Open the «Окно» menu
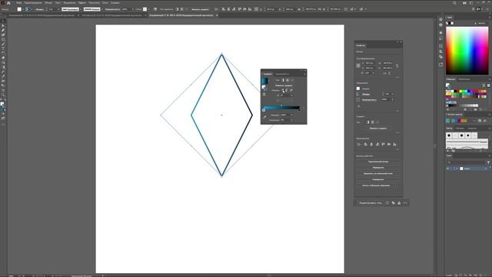The image size is (492, 277). coord(105,3)
